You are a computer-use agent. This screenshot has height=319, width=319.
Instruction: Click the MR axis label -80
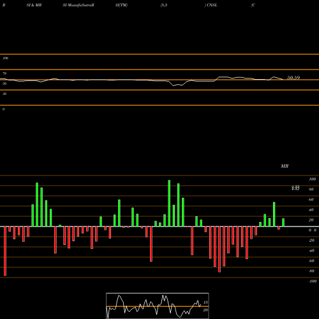click(311, 271)
